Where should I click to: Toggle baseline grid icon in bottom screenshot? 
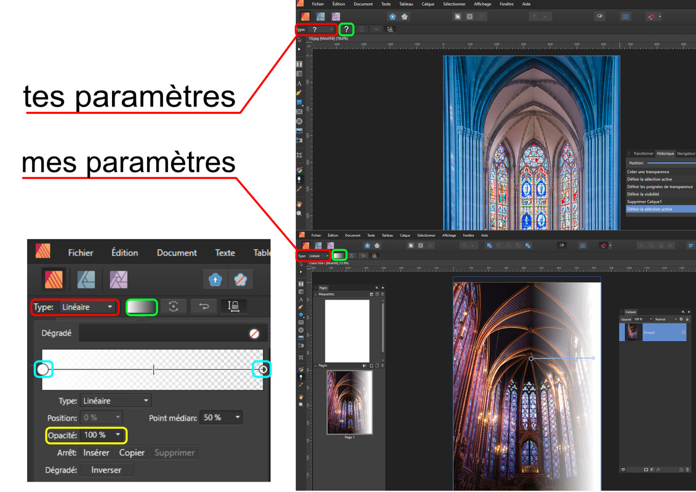point(583,245)
